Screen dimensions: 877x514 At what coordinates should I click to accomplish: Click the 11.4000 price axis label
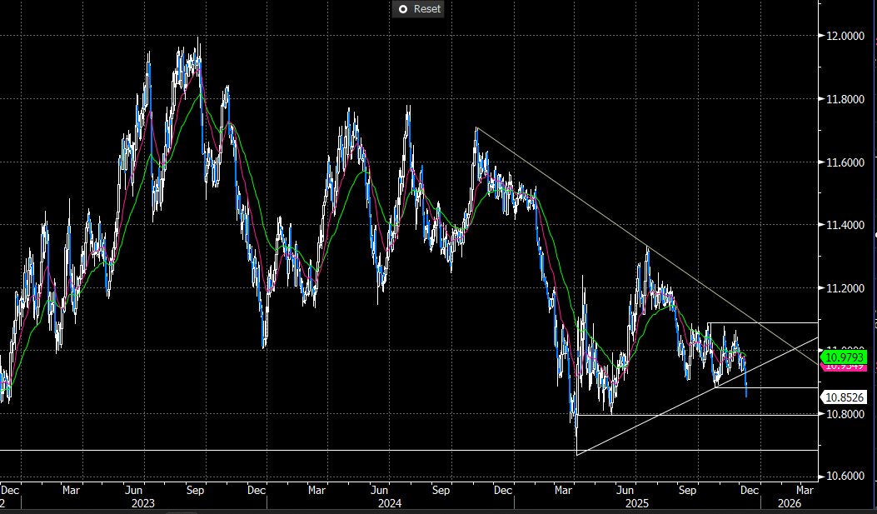(846, 226)
